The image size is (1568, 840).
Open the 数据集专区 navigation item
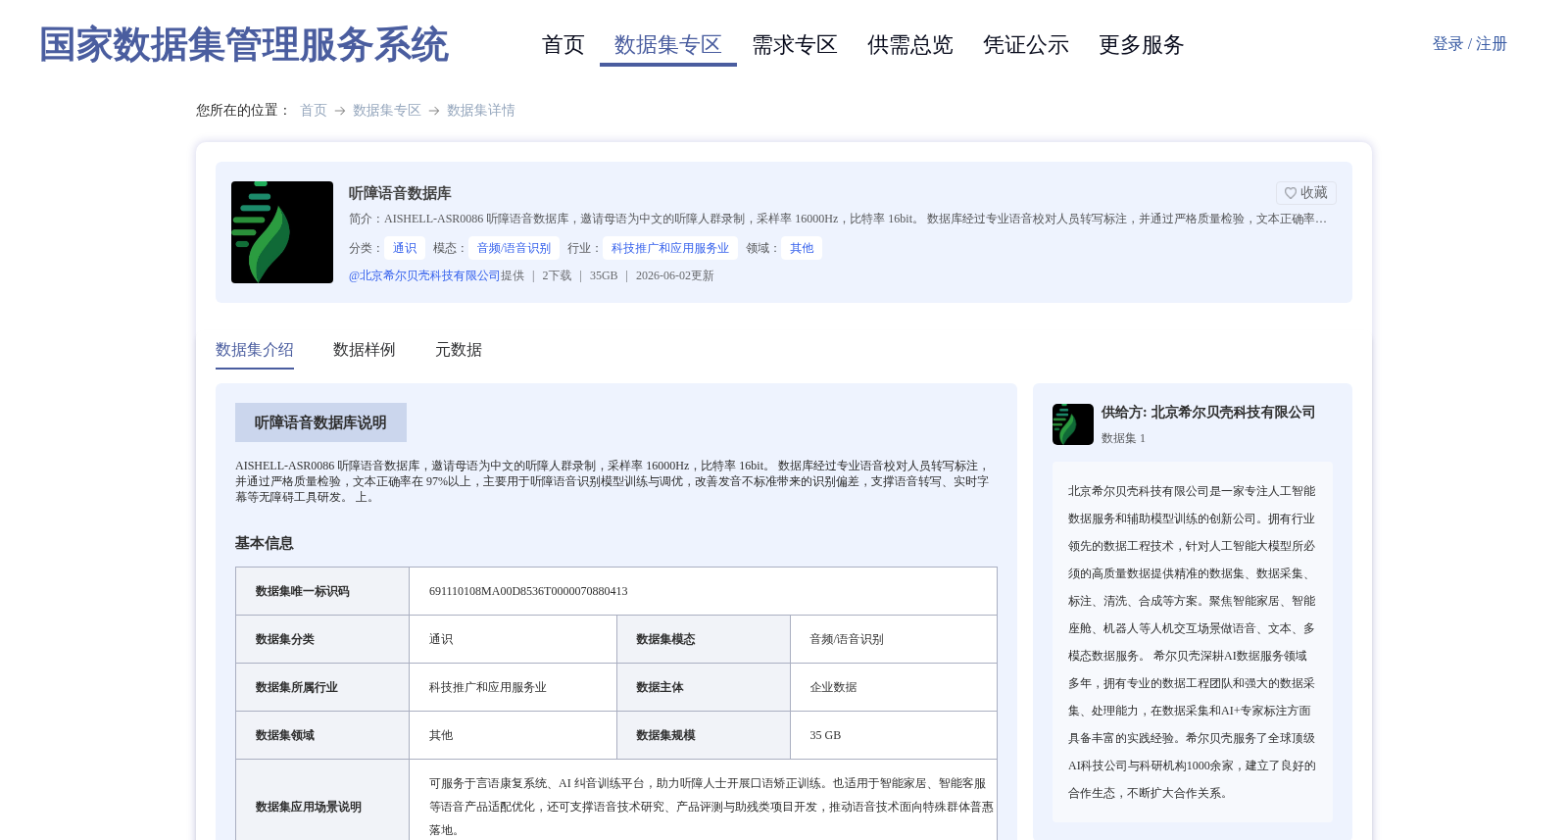(668, 45)
